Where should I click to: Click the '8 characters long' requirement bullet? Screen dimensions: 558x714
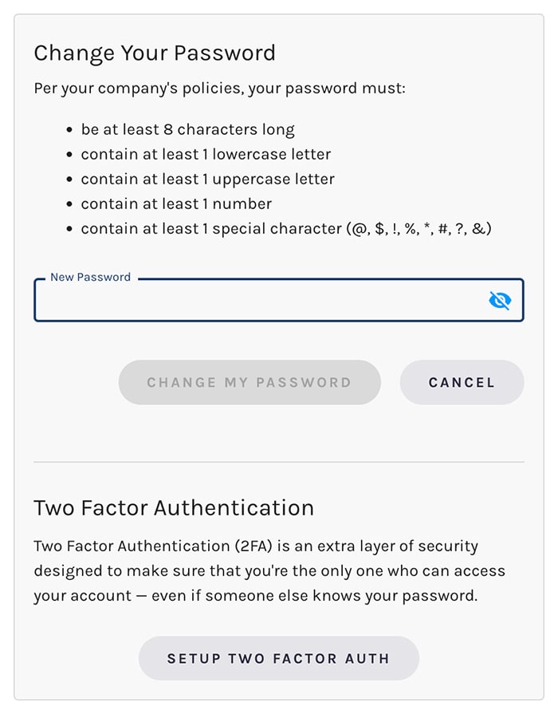[x=187, y=129]
